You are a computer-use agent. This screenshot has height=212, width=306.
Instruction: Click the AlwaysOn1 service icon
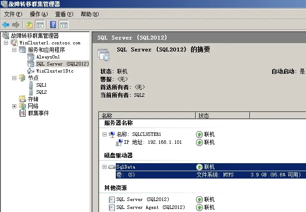click(x=31, y=57)
